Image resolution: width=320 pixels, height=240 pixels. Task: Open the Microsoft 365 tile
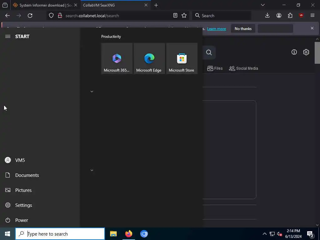[117, 58]
